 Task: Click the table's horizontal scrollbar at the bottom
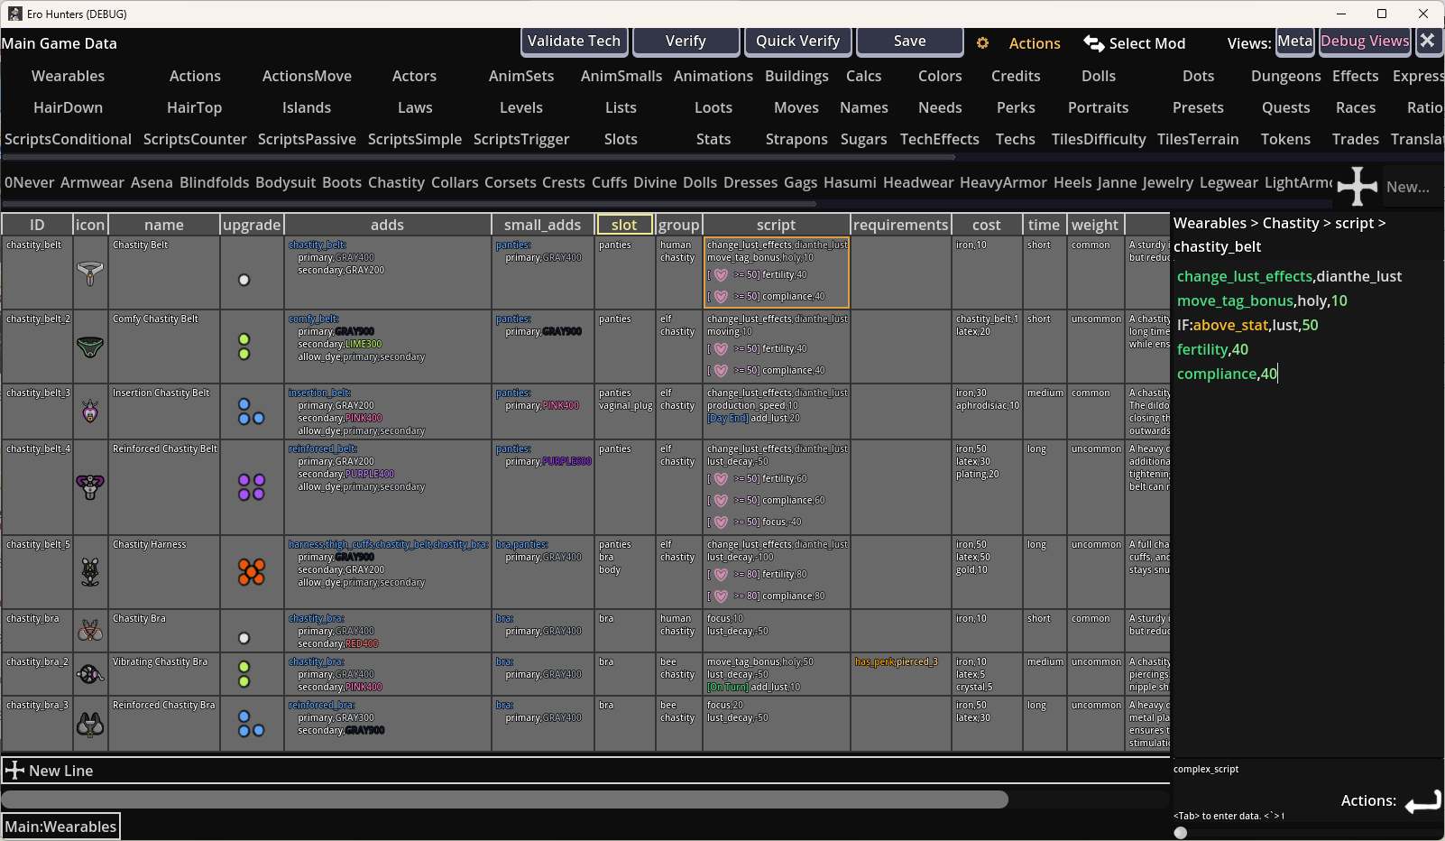click(505, 799)
